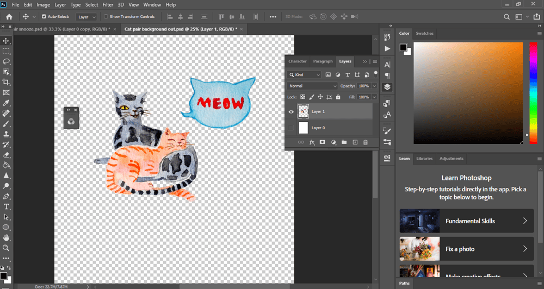Select the Object Selection tool
The width and height of the screenshot is (544, 289).
point(6,72)
